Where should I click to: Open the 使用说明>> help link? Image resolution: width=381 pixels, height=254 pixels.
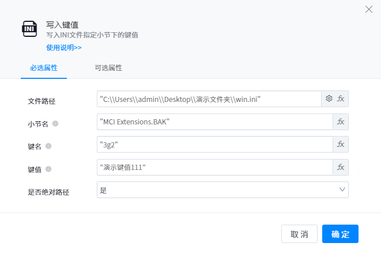[x=63, y=47]
